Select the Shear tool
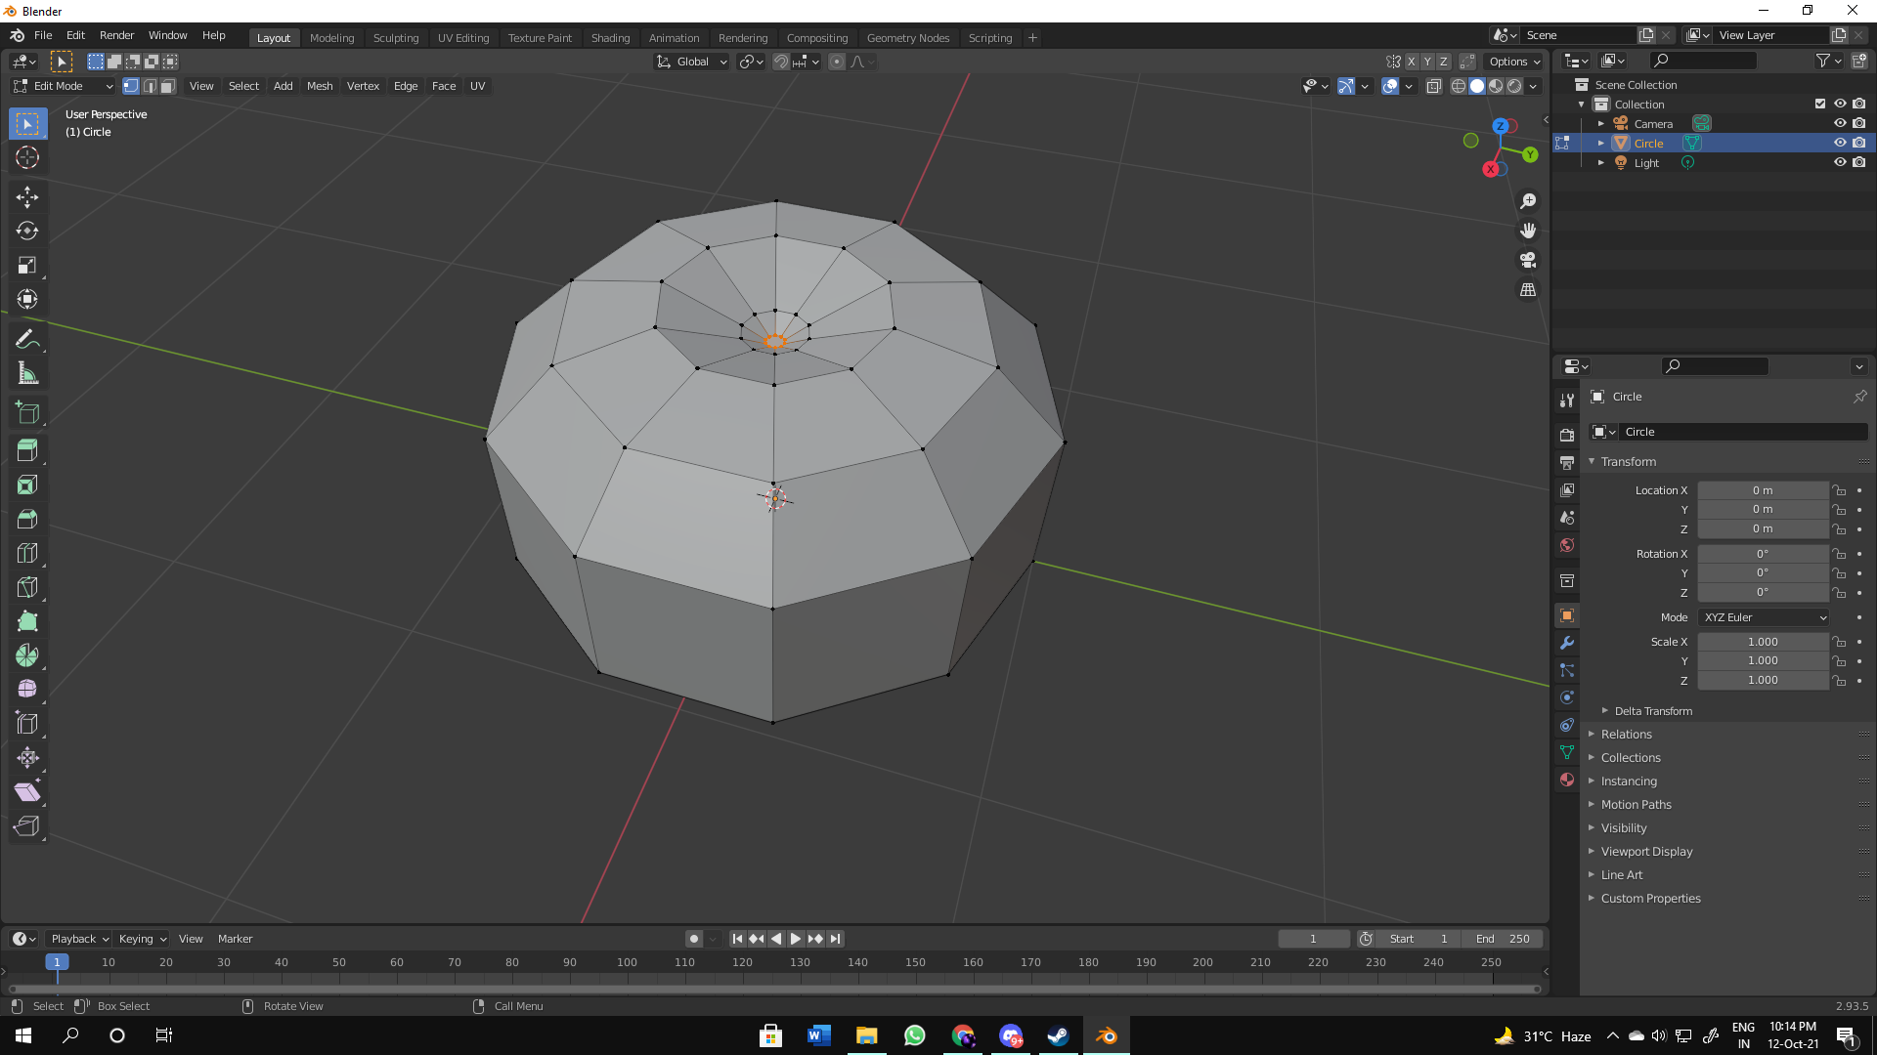Viewport: 1877px width, 1055px height. point(27,792)
